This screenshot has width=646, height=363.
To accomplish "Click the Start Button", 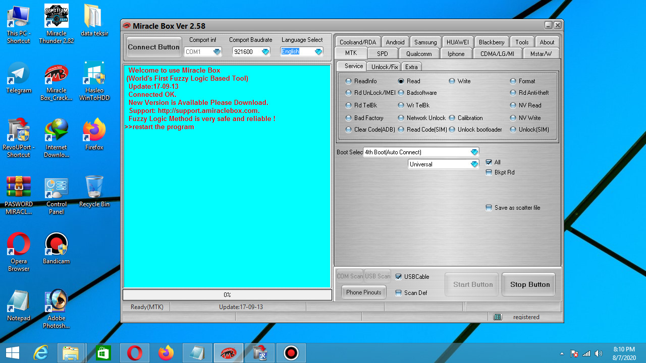I will click(x=472, y=284).
